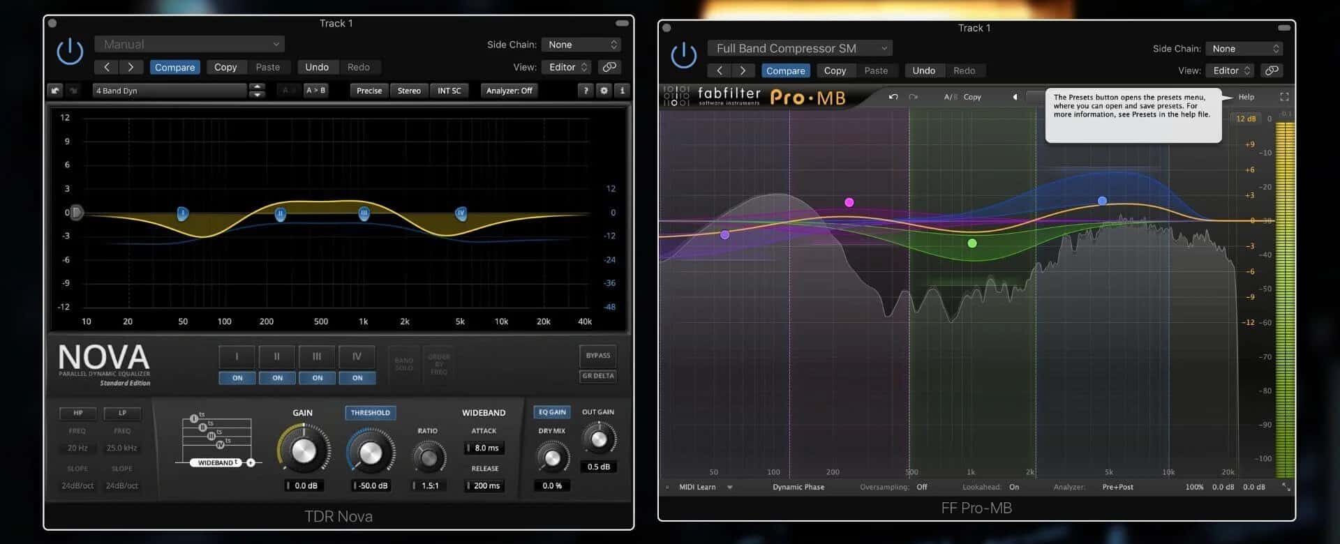Toggle EQ GAIN button in Nova
This screenshot has width=1340, height=544.
[x=552, y=412]
